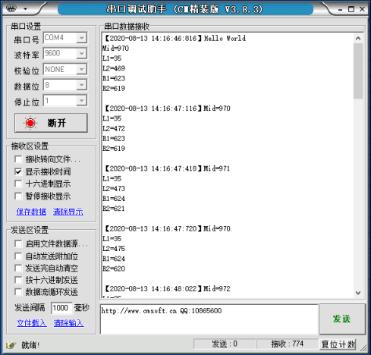Toggle 暂停接收显示 checkbox
The image size is (371, 355).
click(x=18, y=196)
